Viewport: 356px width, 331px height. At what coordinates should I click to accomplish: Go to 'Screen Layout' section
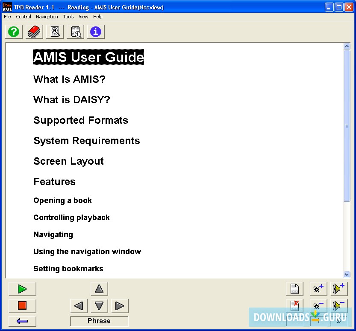(68, 161)
